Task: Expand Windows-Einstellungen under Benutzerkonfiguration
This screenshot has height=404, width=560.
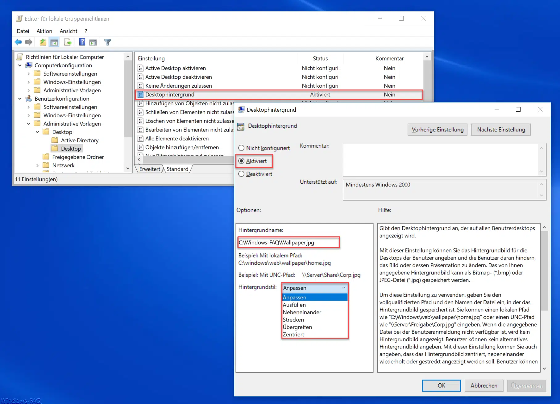Action: (x=29, y=115)
